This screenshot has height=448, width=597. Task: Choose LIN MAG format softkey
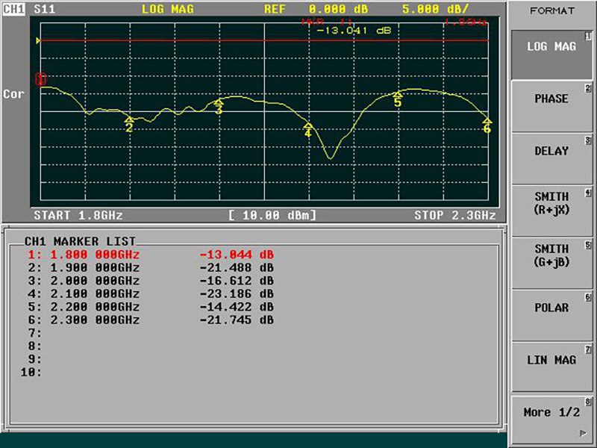(551, 360)
